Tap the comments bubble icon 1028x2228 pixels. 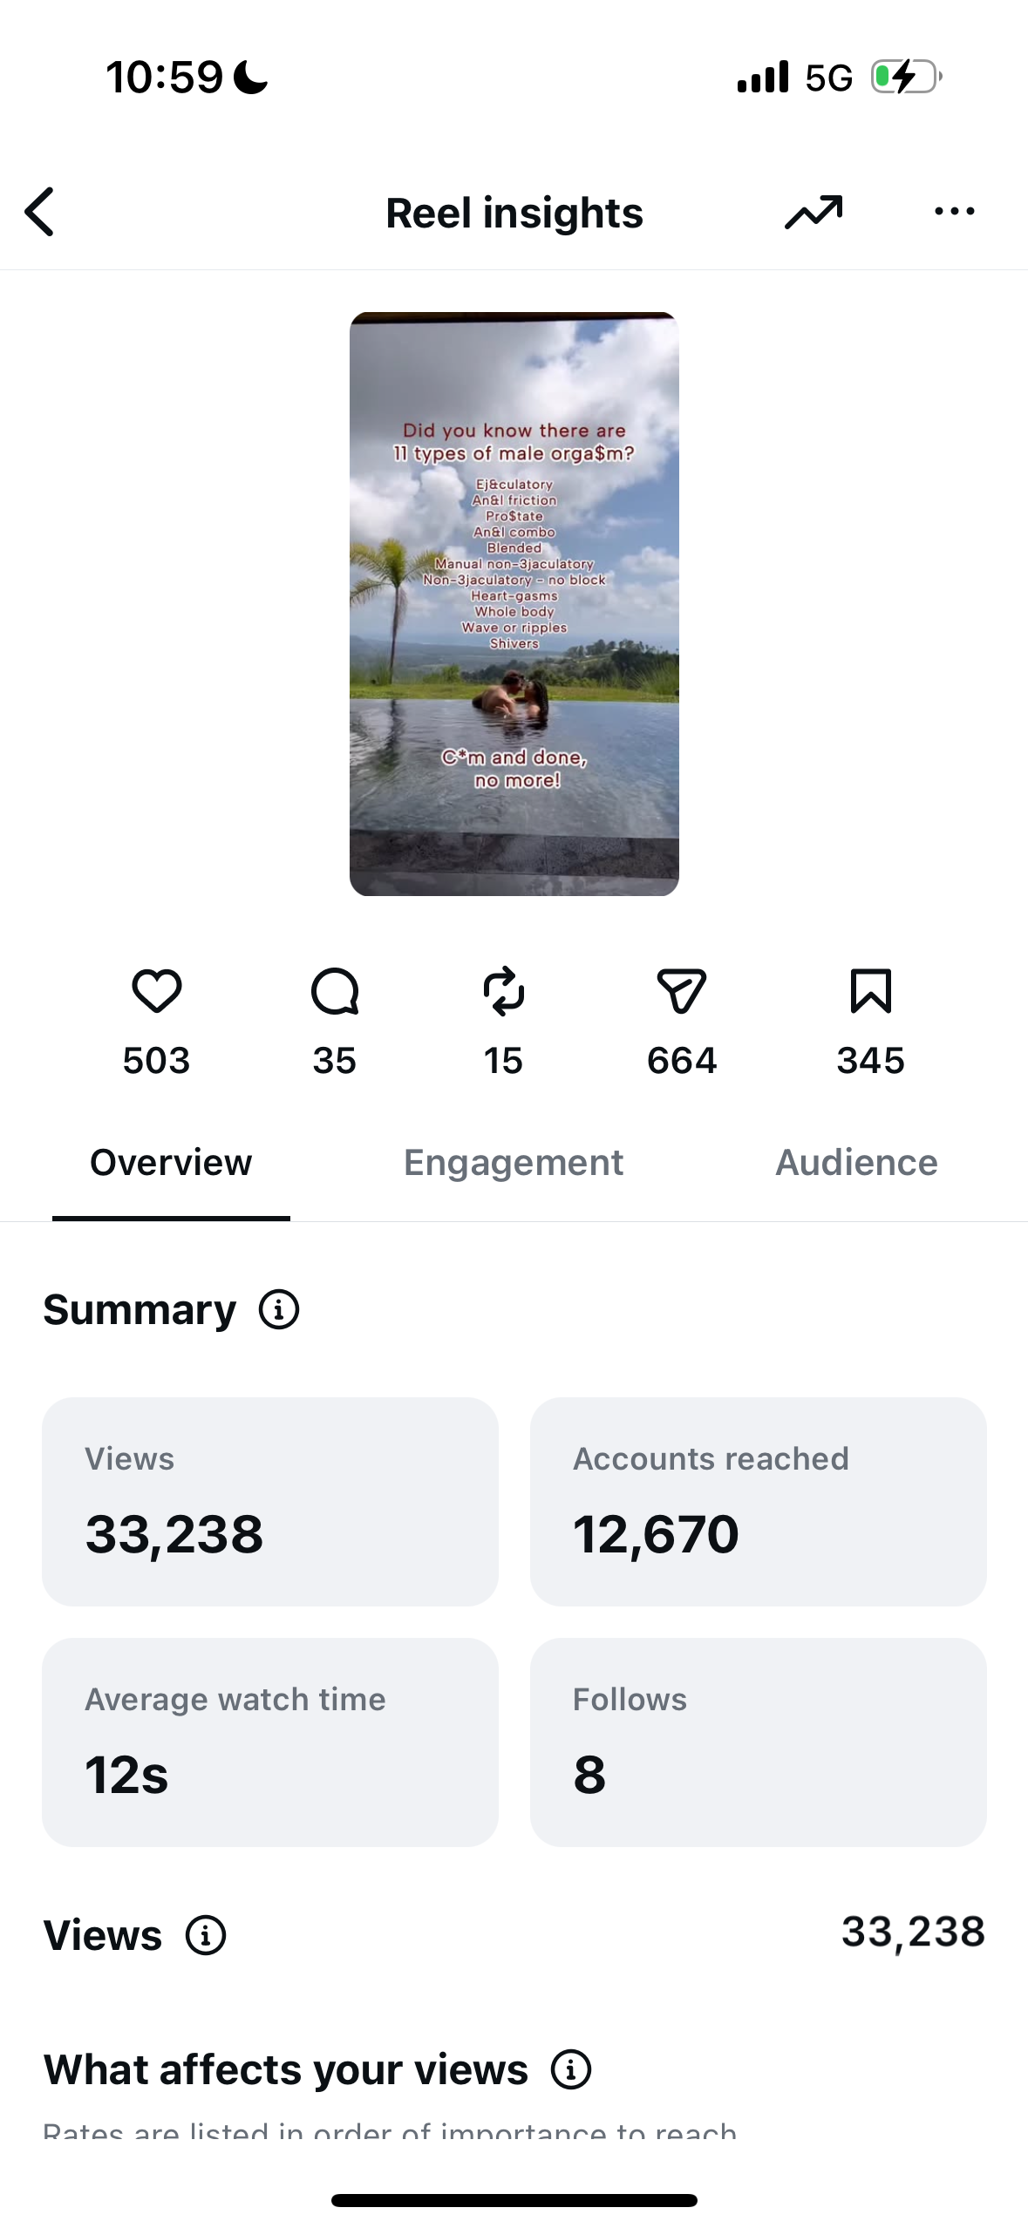(x=335, y=991)
